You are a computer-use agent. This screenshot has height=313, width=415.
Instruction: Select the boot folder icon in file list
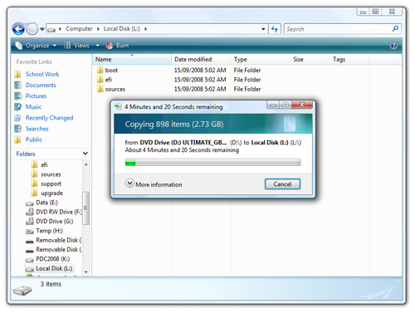100,70
